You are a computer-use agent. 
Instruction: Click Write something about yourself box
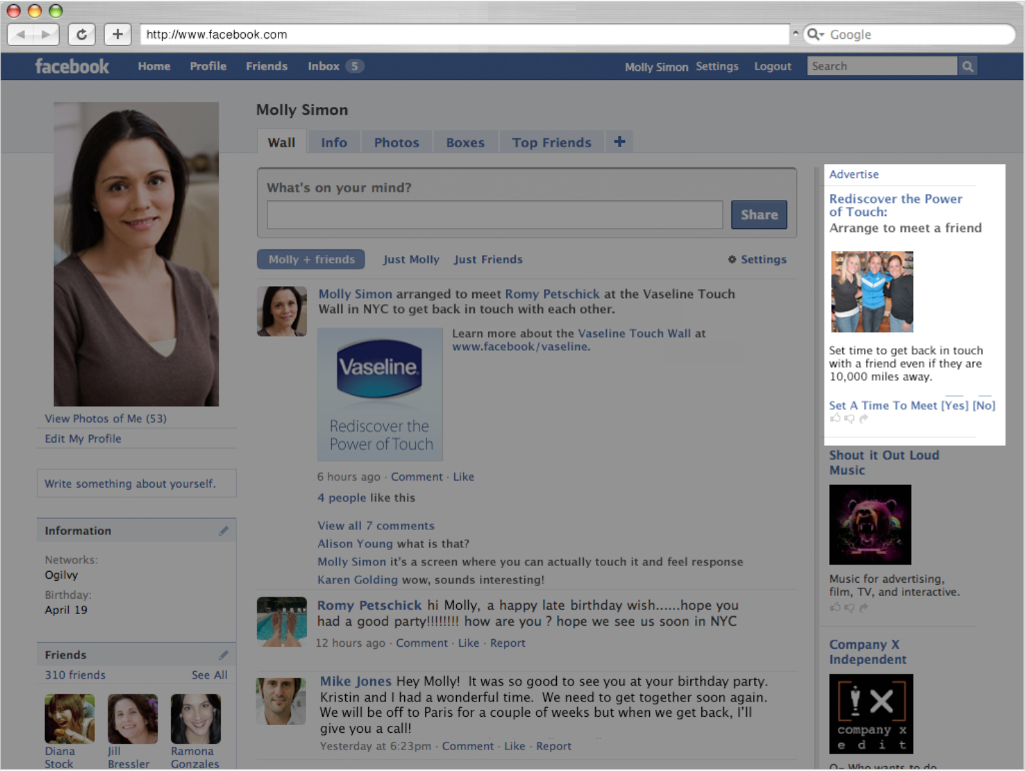tap(137, 483)
